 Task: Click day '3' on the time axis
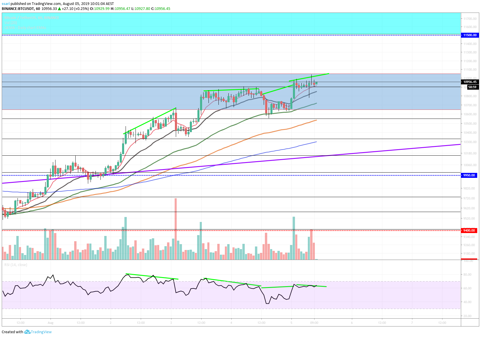(171, 323)
